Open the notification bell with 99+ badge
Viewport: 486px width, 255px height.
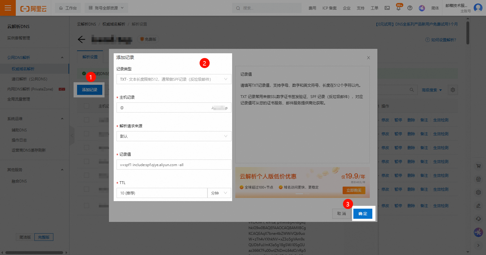[x=399, y=8]
